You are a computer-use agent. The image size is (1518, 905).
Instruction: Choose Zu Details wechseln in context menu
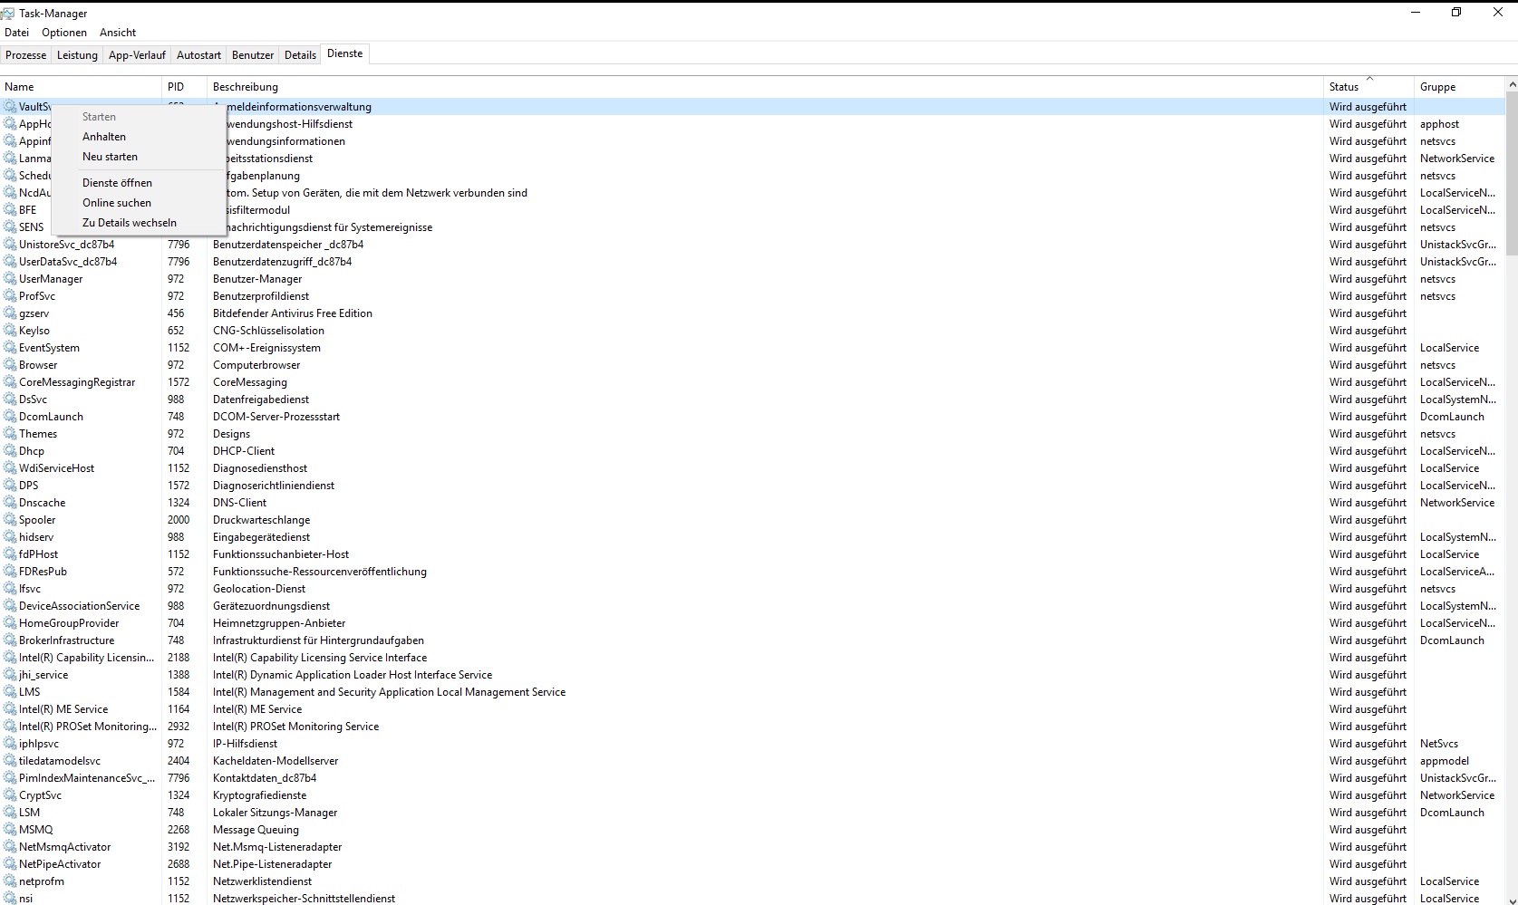(x=138, y=223)
